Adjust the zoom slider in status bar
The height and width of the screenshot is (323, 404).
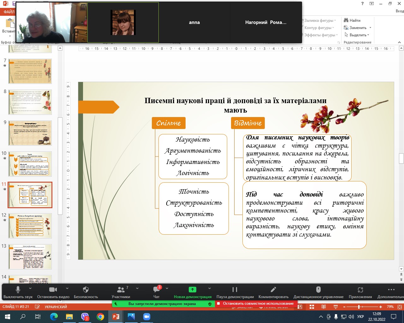click(x=359, y=307)
